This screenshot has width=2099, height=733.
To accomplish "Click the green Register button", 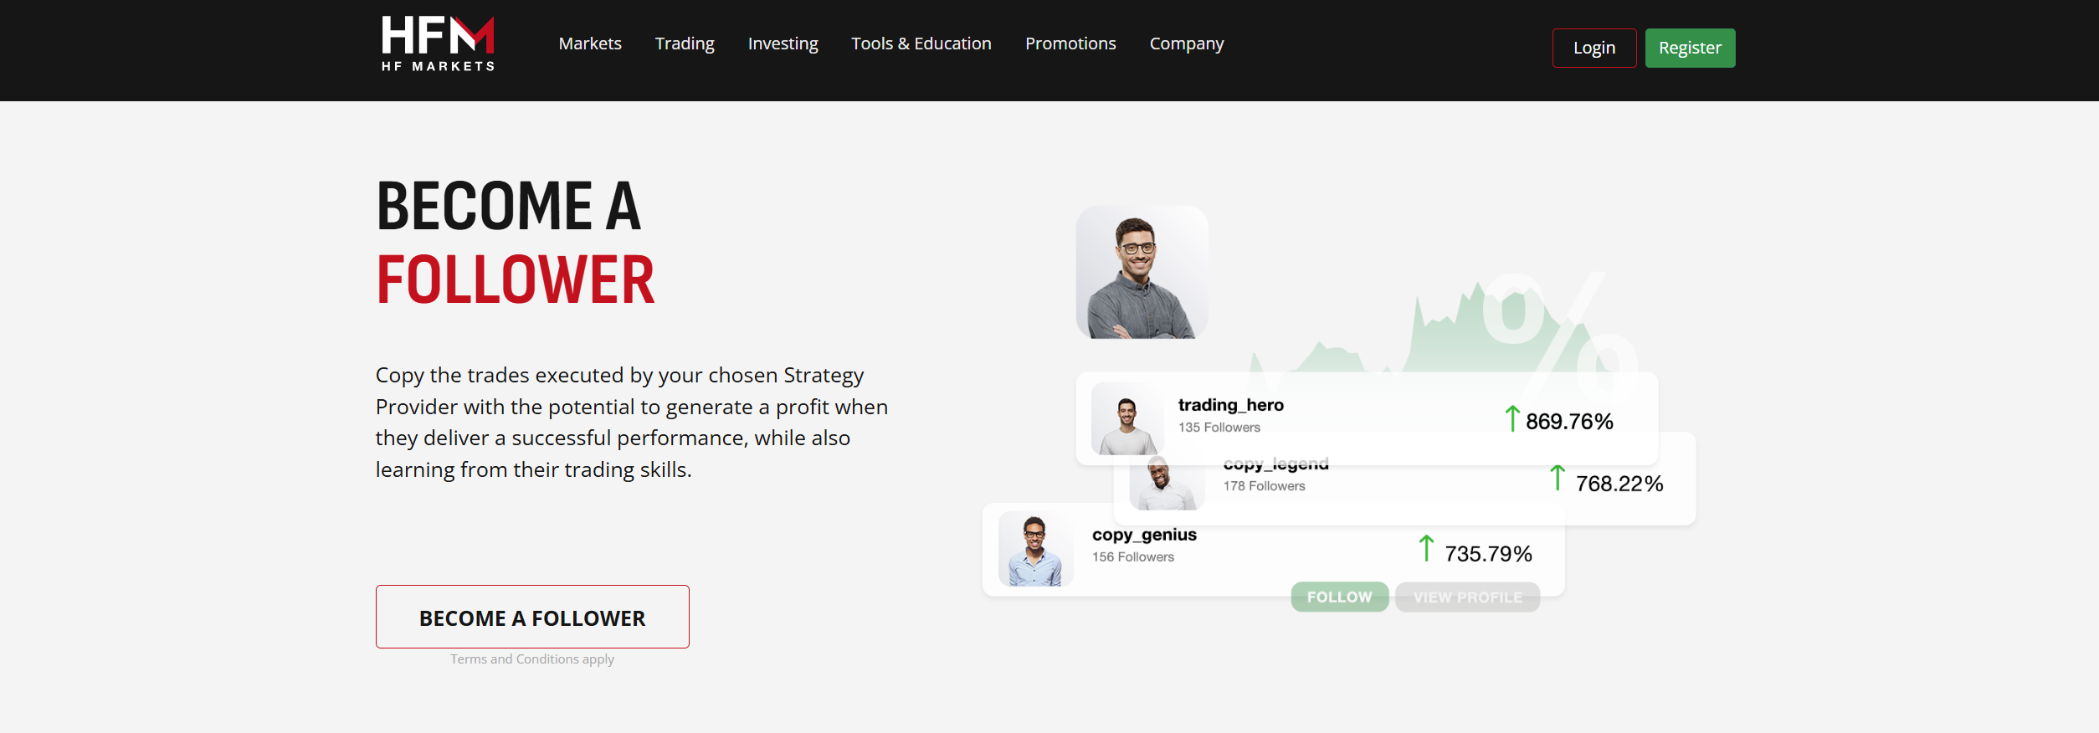I will coord(1690,48).
